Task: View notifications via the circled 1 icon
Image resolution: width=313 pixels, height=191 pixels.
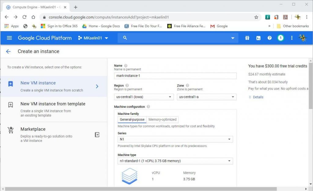Action: tap(281, 38)
